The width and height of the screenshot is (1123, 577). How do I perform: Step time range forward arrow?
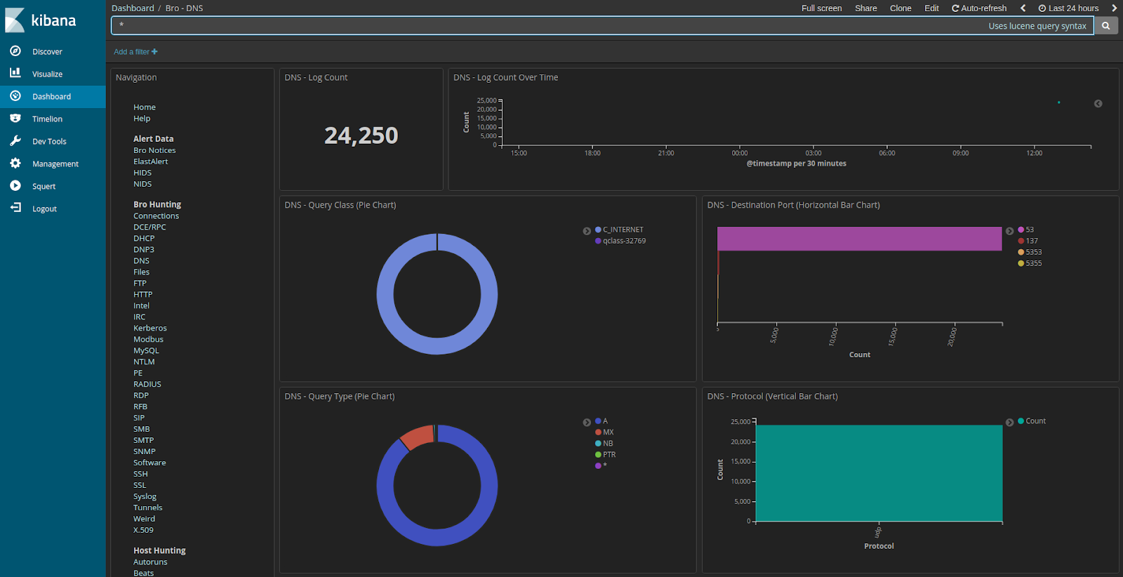click(x=1114, y=8)
